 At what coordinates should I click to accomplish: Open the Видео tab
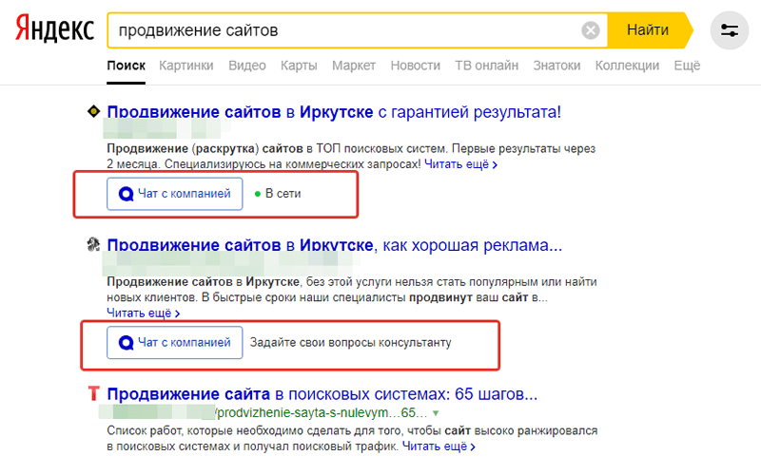coord(247,66)
